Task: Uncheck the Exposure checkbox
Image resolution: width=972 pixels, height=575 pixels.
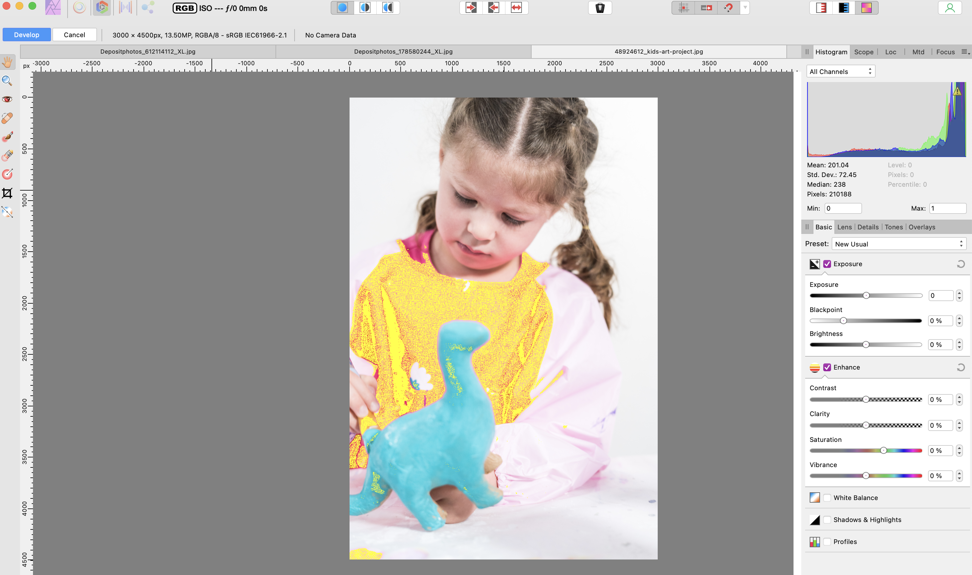Action: (x=827, y=264)
